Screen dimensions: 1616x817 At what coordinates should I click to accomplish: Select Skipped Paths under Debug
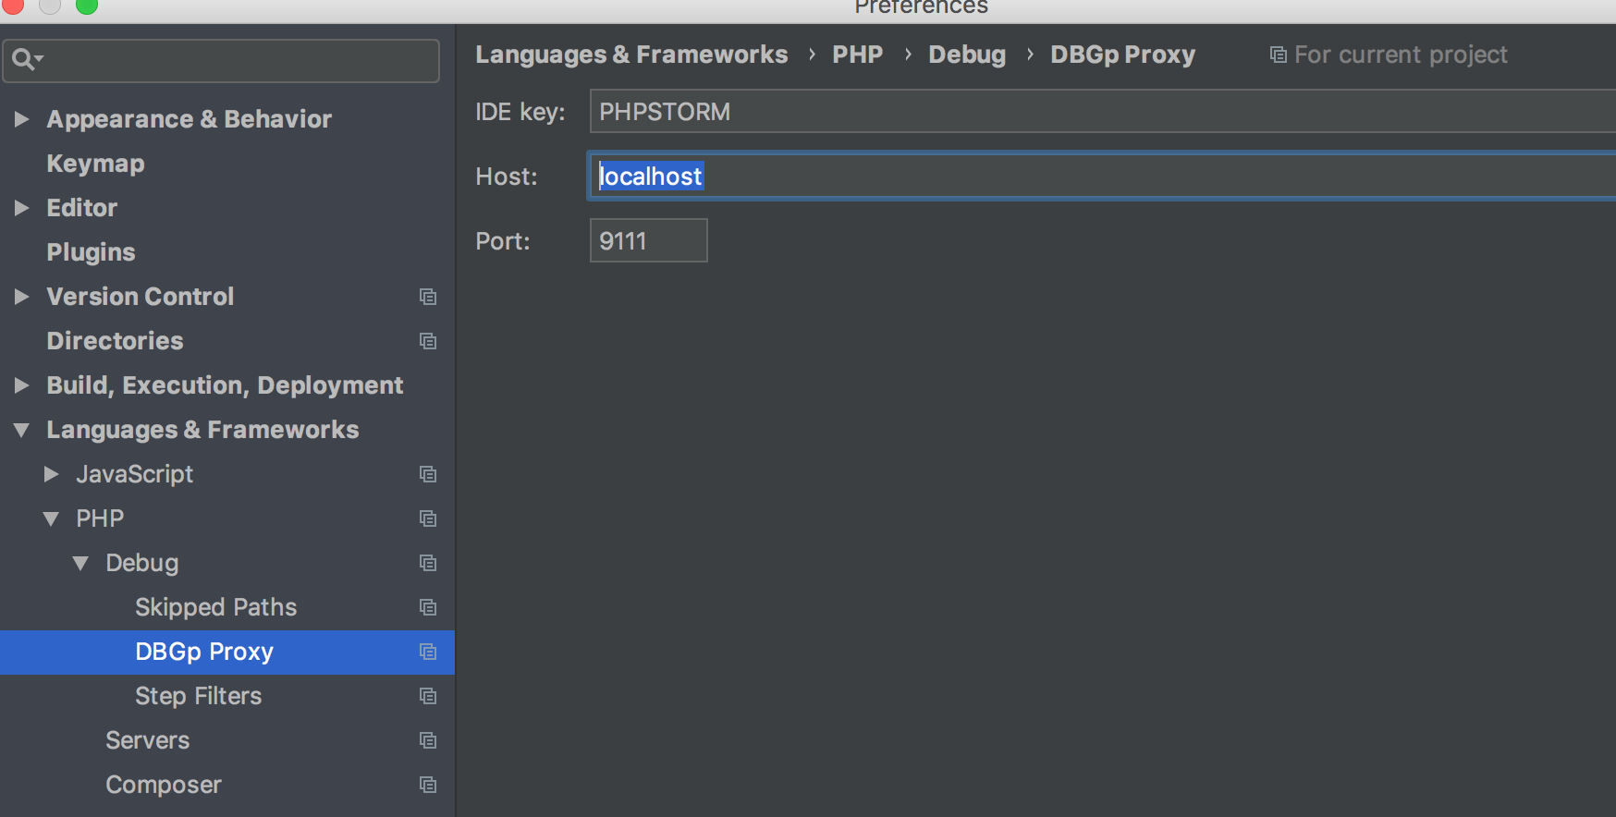coord(215,607)
